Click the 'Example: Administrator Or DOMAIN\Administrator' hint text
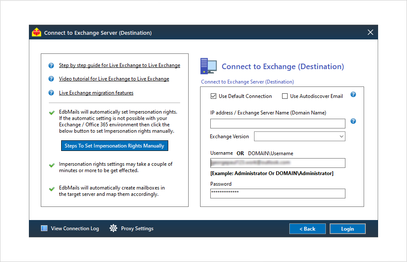 tap(272, 173)
